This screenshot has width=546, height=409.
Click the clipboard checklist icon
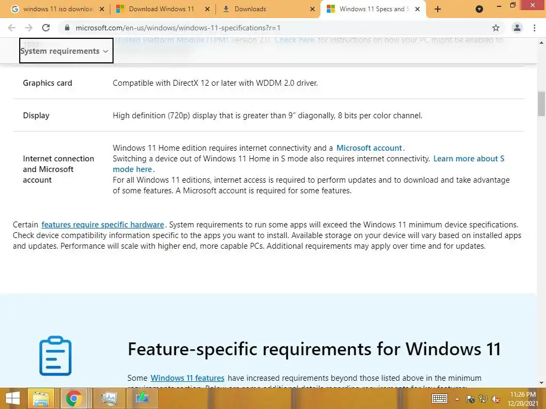point(55,356)
